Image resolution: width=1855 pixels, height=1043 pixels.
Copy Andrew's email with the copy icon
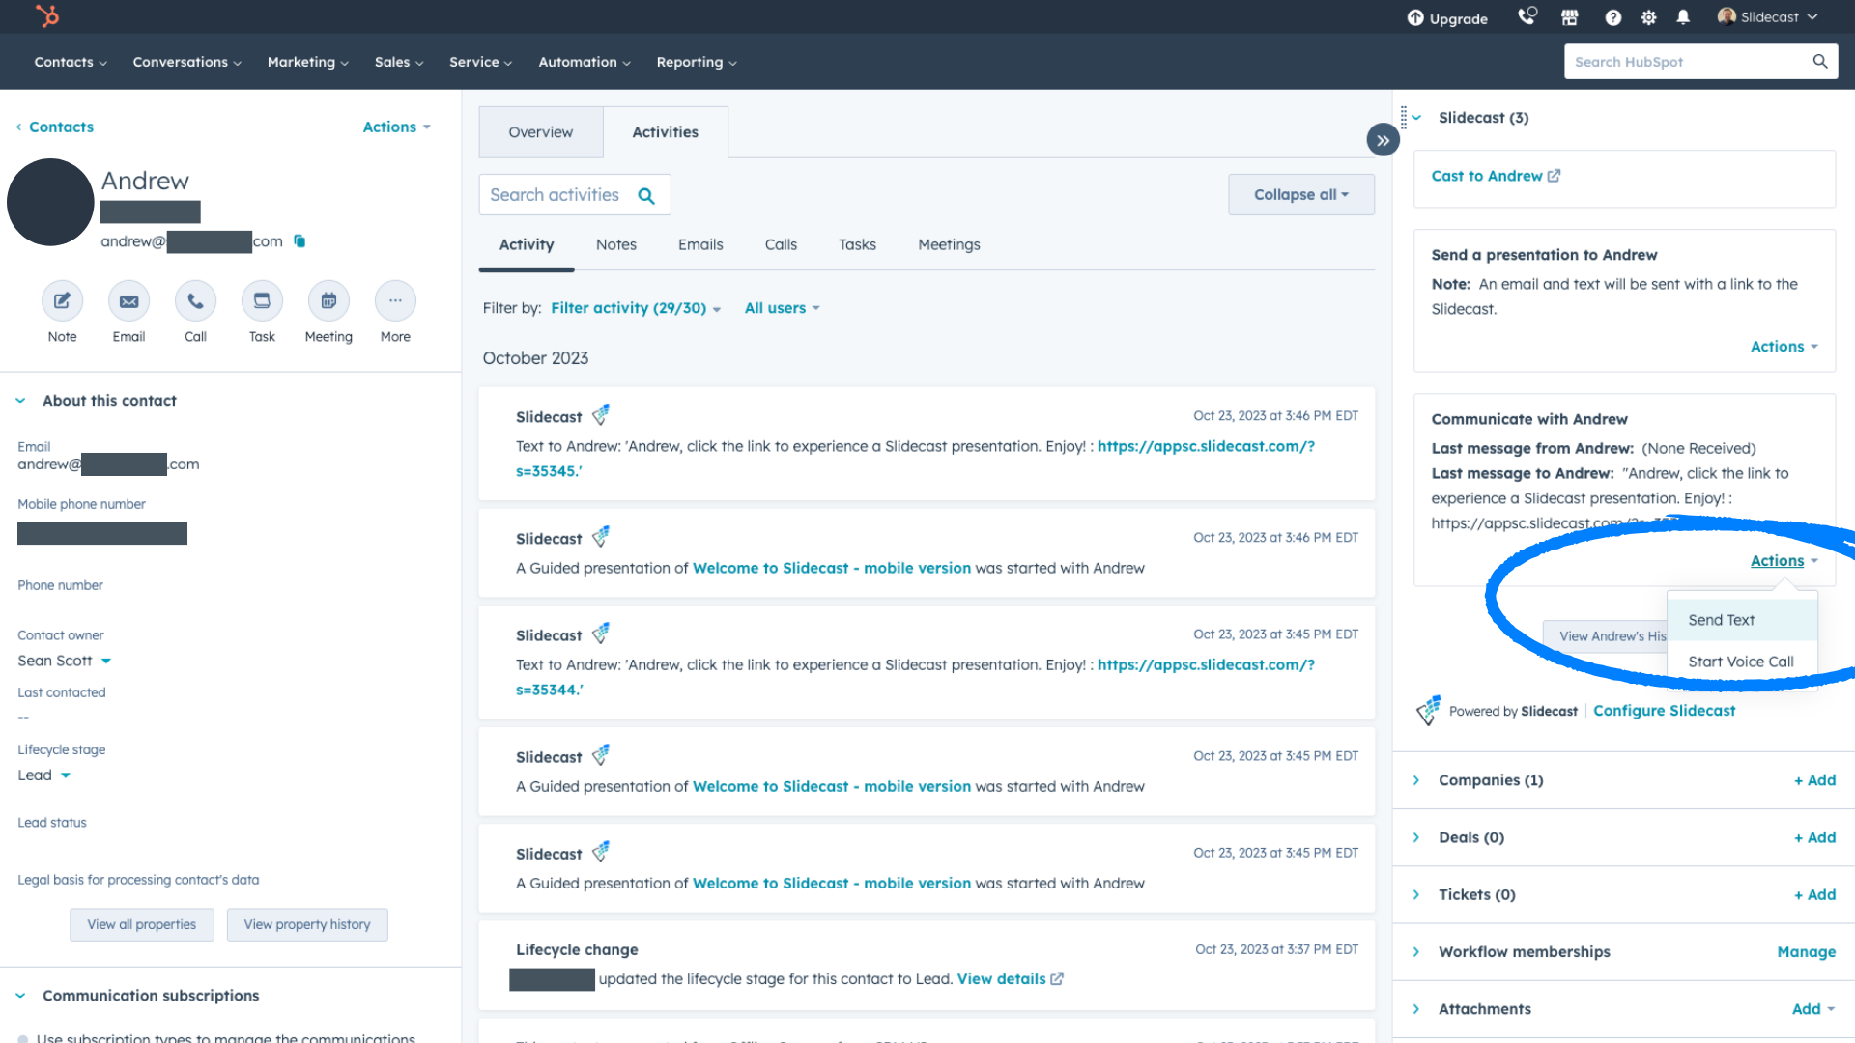tap(300, 241)
